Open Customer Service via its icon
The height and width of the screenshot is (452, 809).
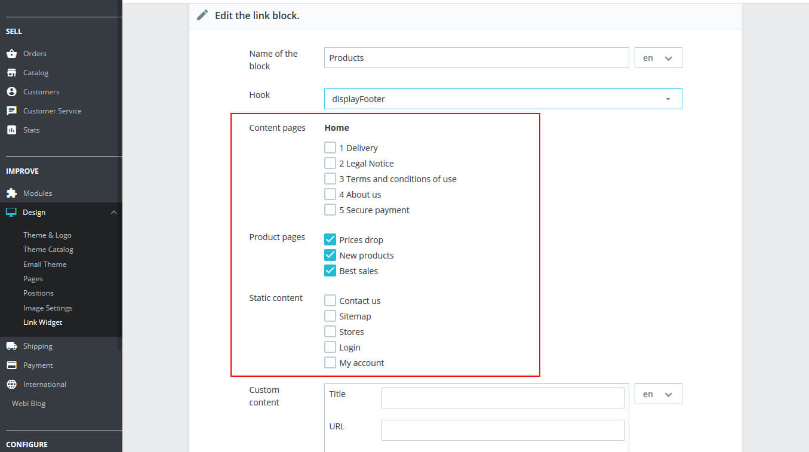(13, 110)
